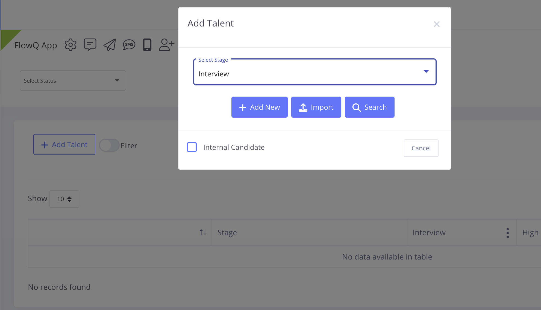541x310 pixels.
Task: Click the add user icon
Action: tap(166, 45)
